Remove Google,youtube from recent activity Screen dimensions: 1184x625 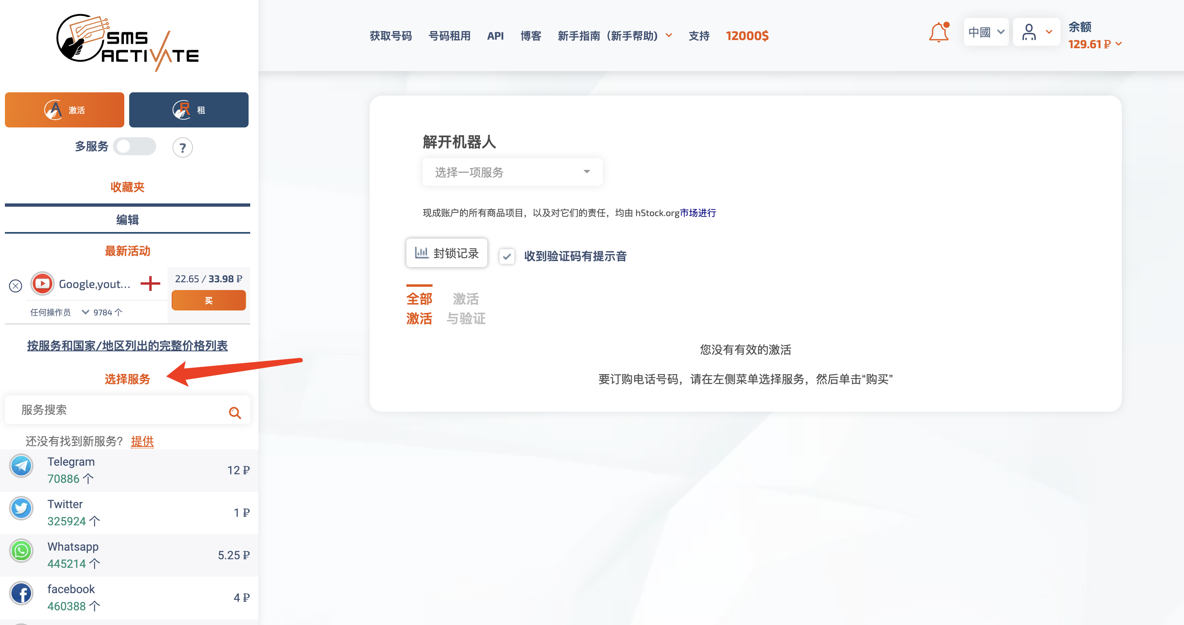coord(16,286)
